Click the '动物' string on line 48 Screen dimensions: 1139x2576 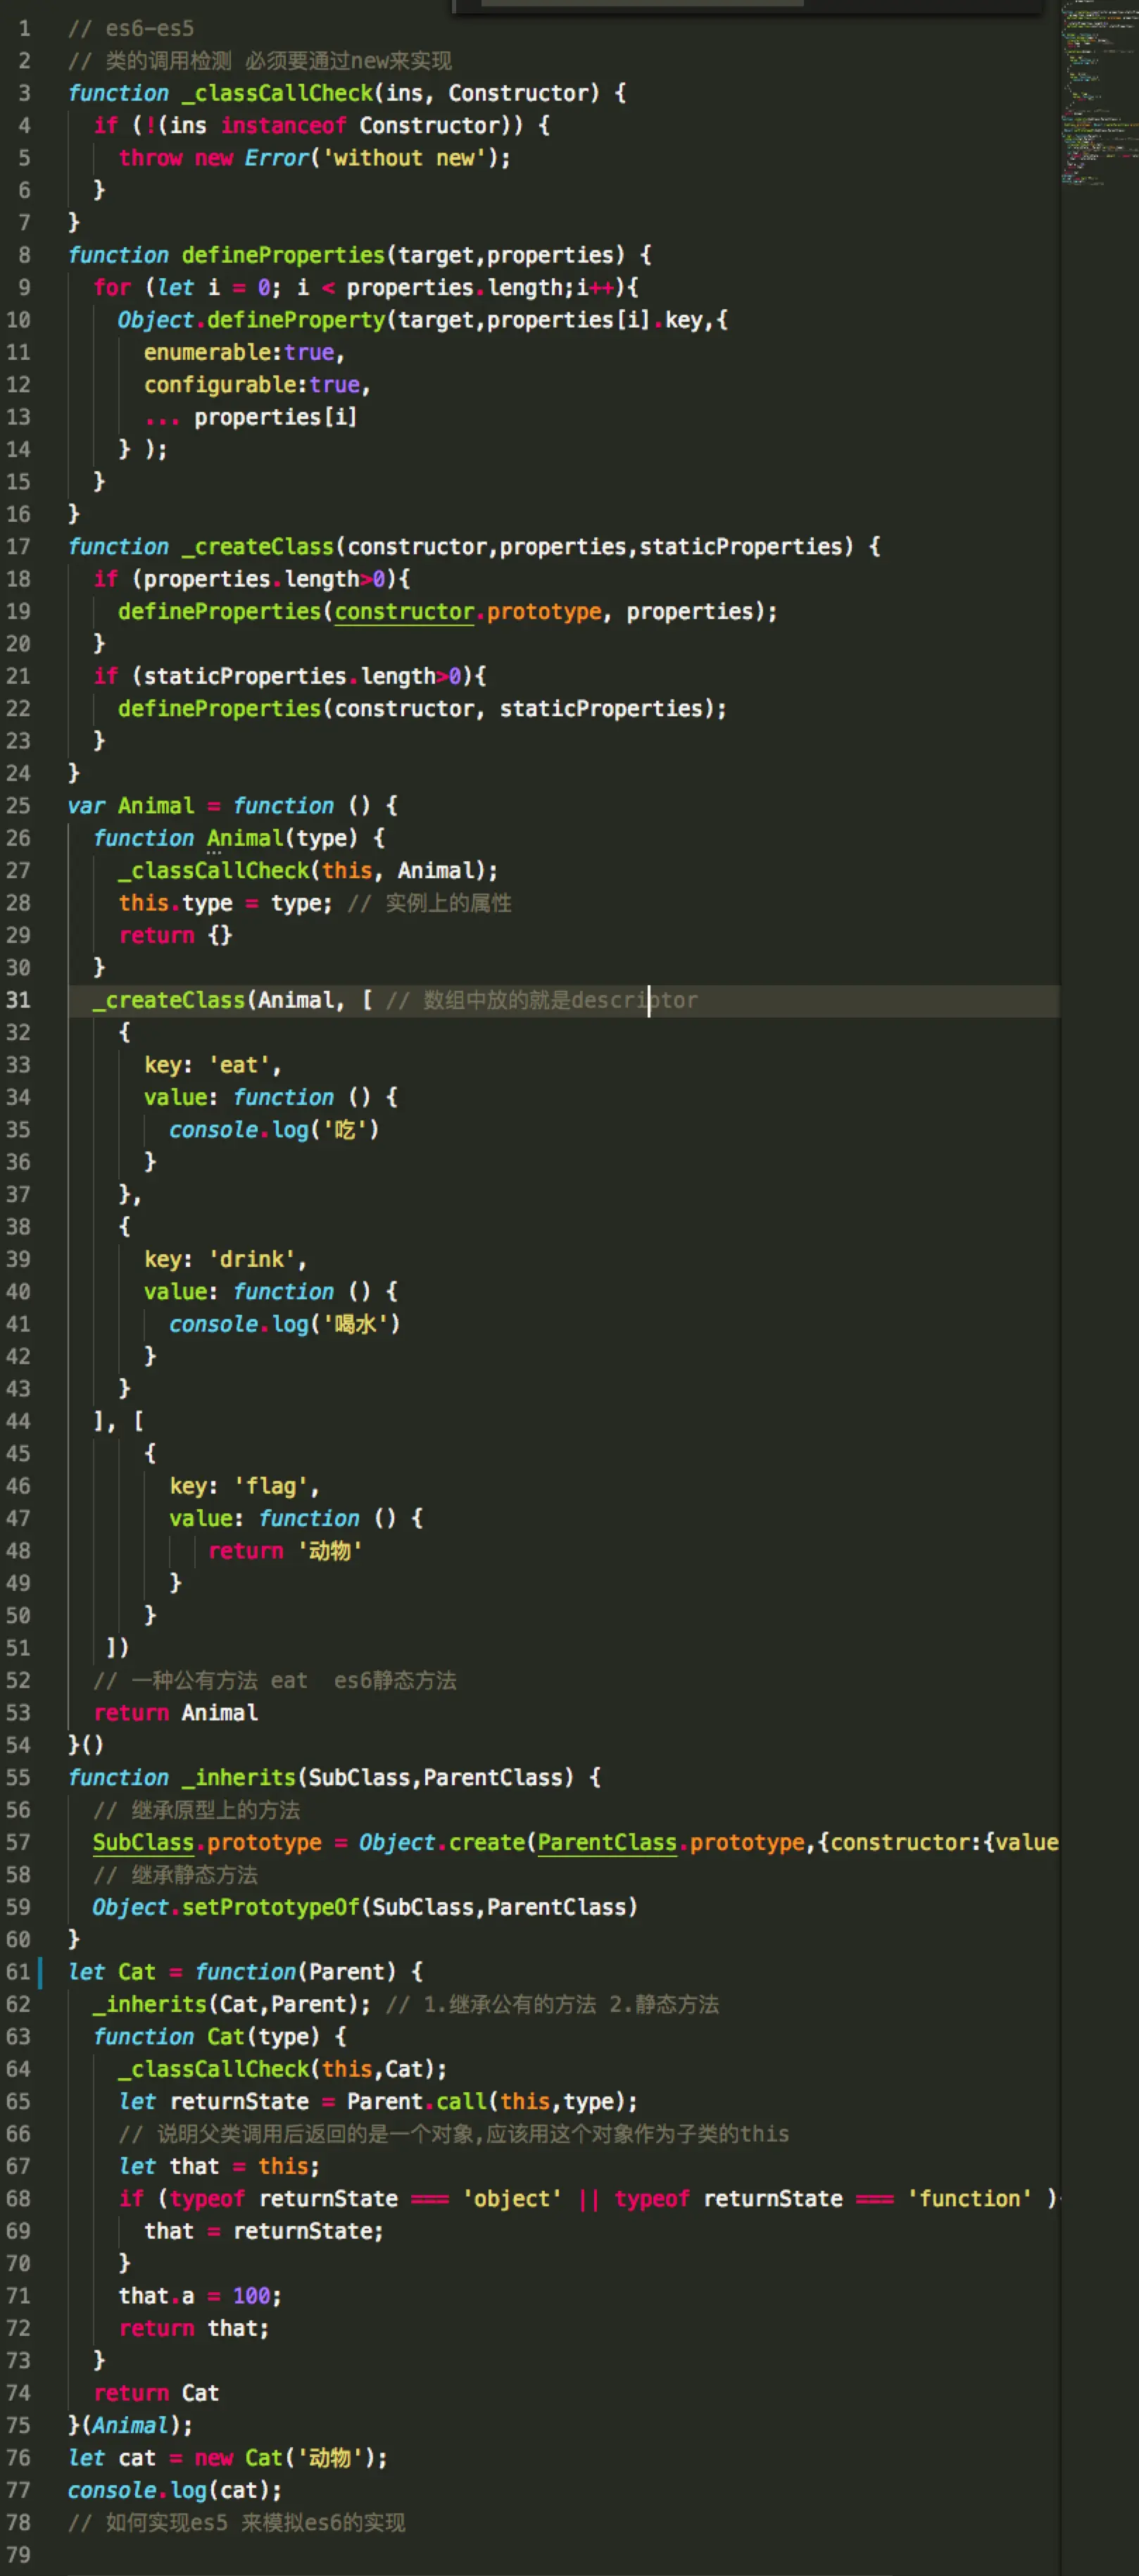point(329,1551)
